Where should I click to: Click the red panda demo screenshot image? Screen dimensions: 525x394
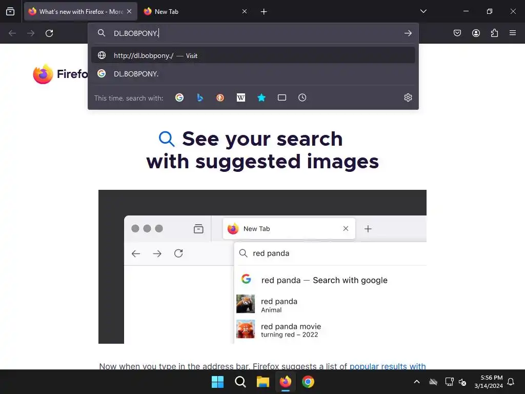pyautogui.click(x=262, y=267)
